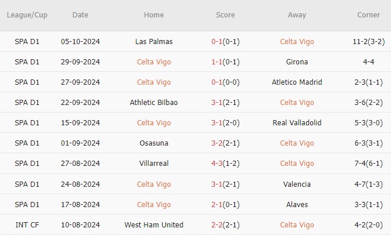This screenshot has height=239, width=391.
Task: Click the Date column header
Action: click(x=81, y=15)
